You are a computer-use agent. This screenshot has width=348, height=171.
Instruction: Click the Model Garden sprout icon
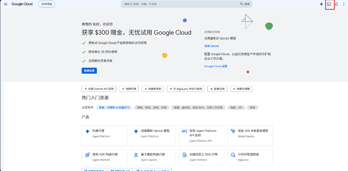point(233,131)
